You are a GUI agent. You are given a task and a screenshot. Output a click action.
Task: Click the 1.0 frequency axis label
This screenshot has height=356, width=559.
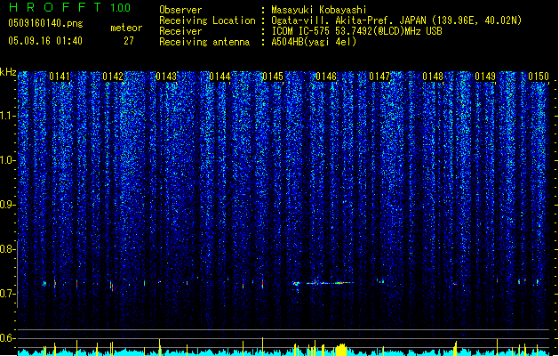tap(7, 160)
